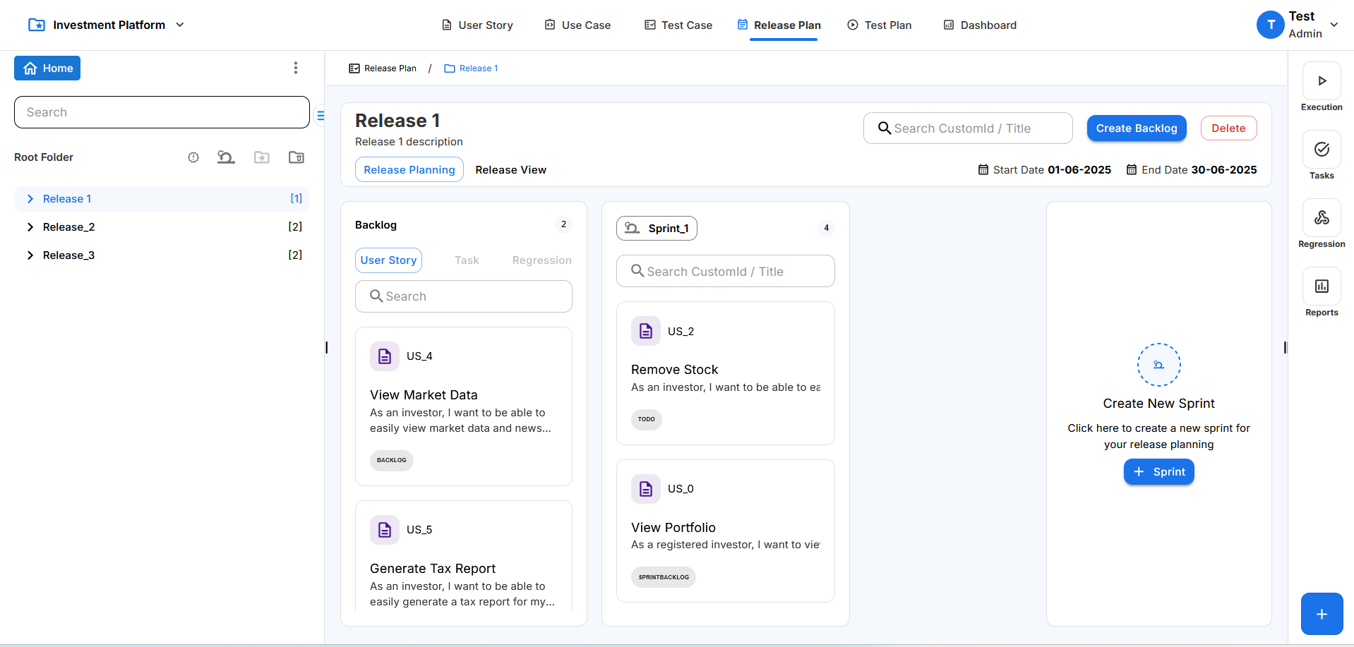The image size is (1354, 647).
Task: Click the US_5 document icon
Action: click(x=385, y=530)
